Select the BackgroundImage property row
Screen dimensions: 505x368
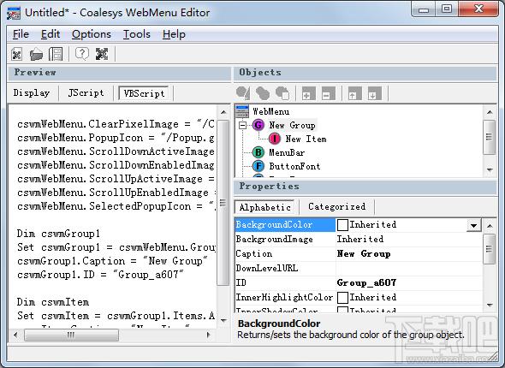coord(358,240)
